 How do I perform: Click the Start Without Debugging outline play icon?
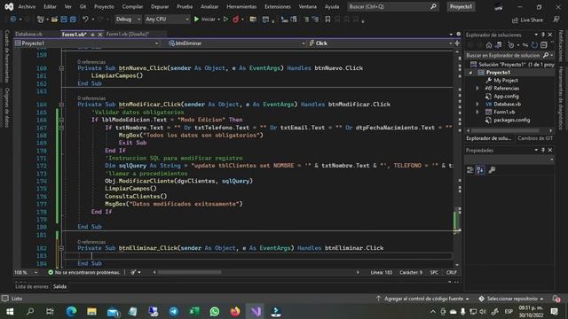[x=225, y=19]
